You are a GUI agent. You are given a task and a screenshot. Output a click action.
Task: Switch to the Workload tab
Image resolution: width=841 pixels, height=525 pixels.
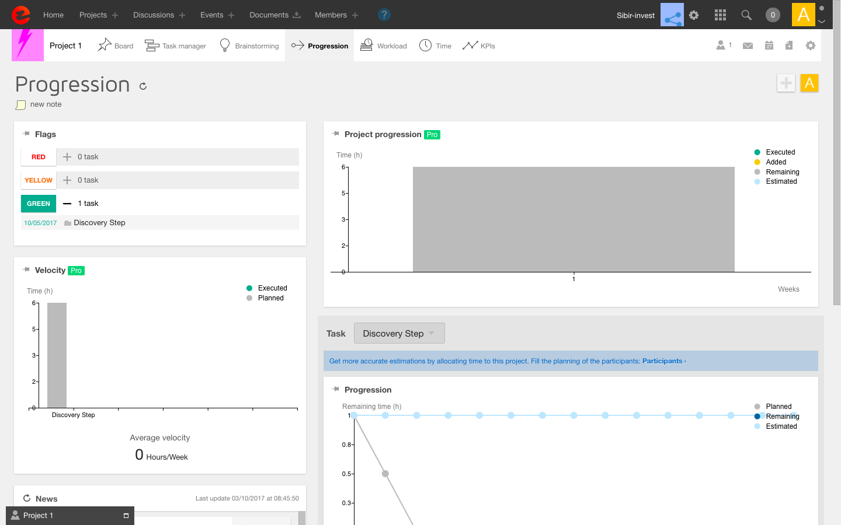[x=384, y=46]
